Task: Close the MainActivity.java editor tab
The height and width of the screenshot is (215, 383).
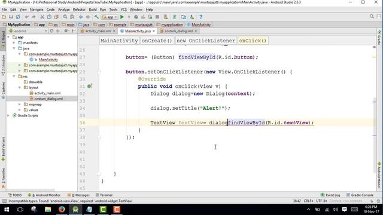Action: tap(154, 31)
